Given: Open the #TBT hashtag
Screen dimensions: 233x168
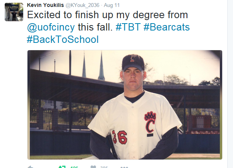Looking at the screenshot, I should 128,27.
